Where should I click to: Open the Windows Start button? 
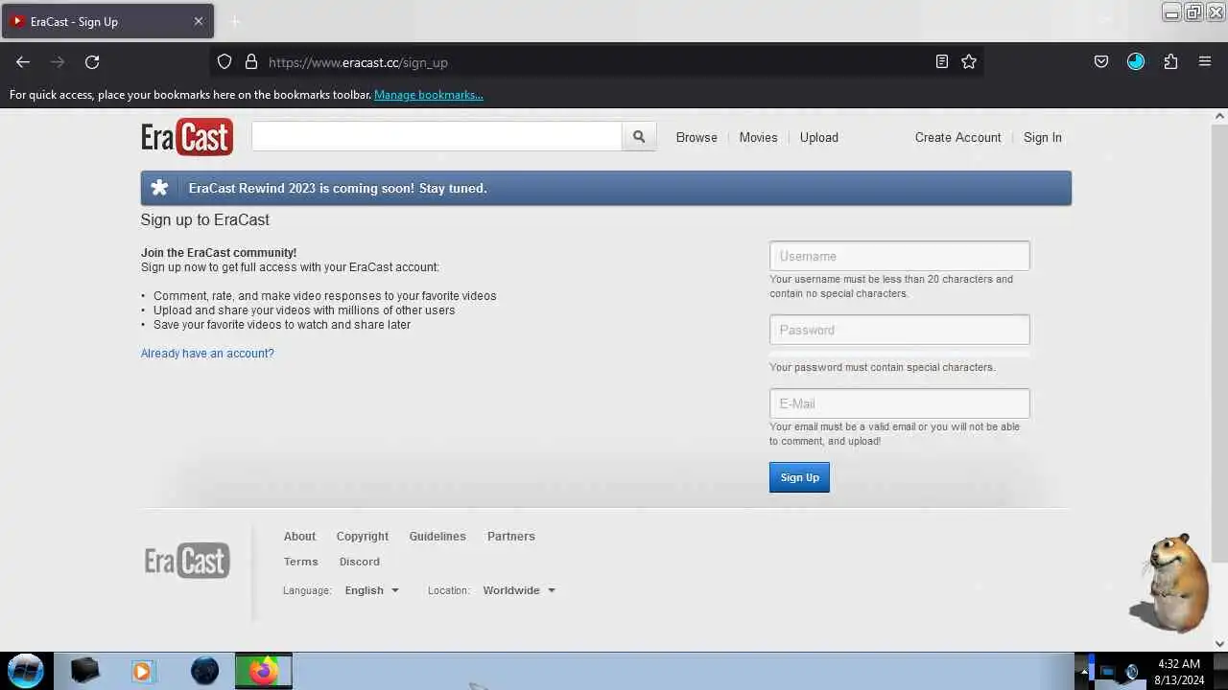[x=26, y=671]
